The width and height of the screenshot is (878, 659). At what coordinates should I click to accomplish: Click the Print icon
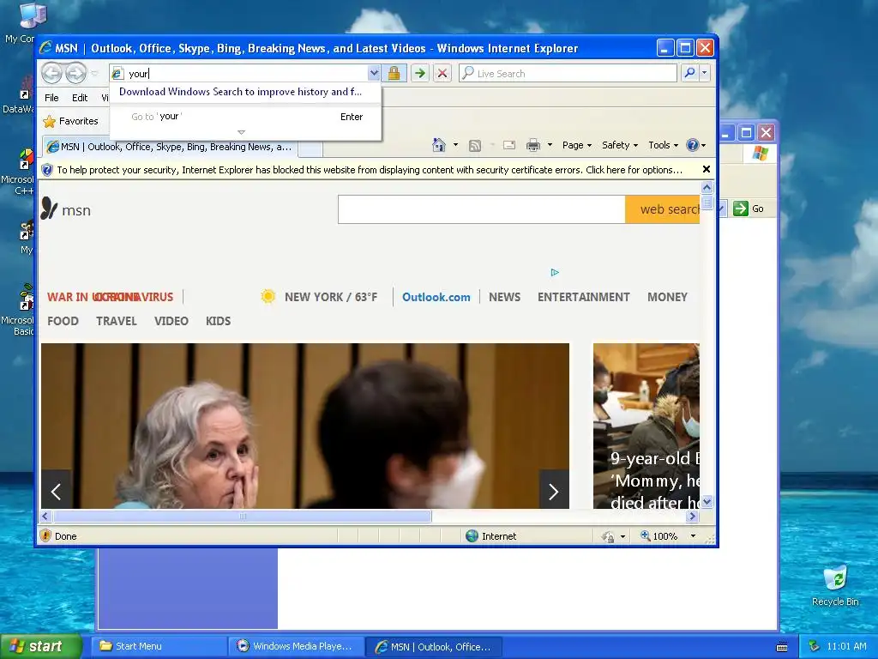click(x=533, y=145)
